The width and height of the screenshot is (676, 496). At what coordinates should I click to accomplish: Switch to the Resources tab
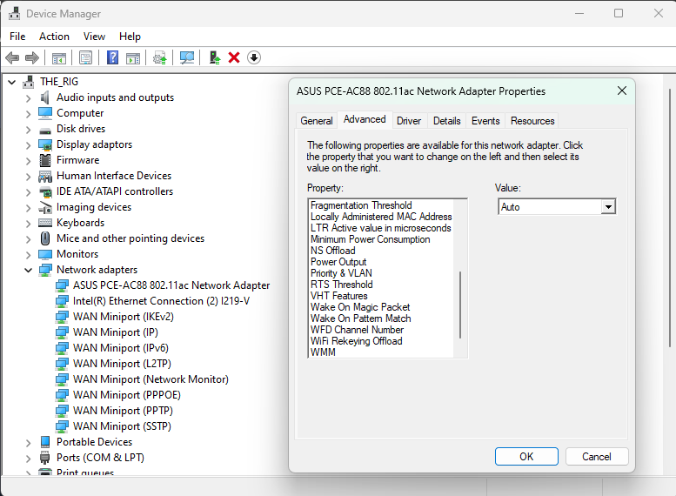pos(532,121)
